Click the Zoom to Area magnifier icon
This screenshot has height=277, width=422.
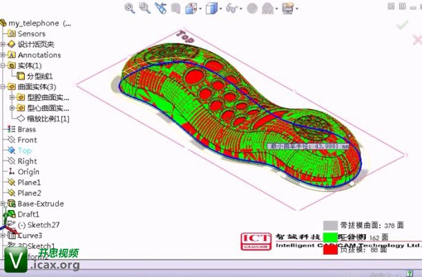point(144,8)
